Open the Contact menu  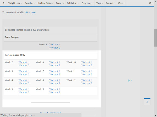coord(111,3)
